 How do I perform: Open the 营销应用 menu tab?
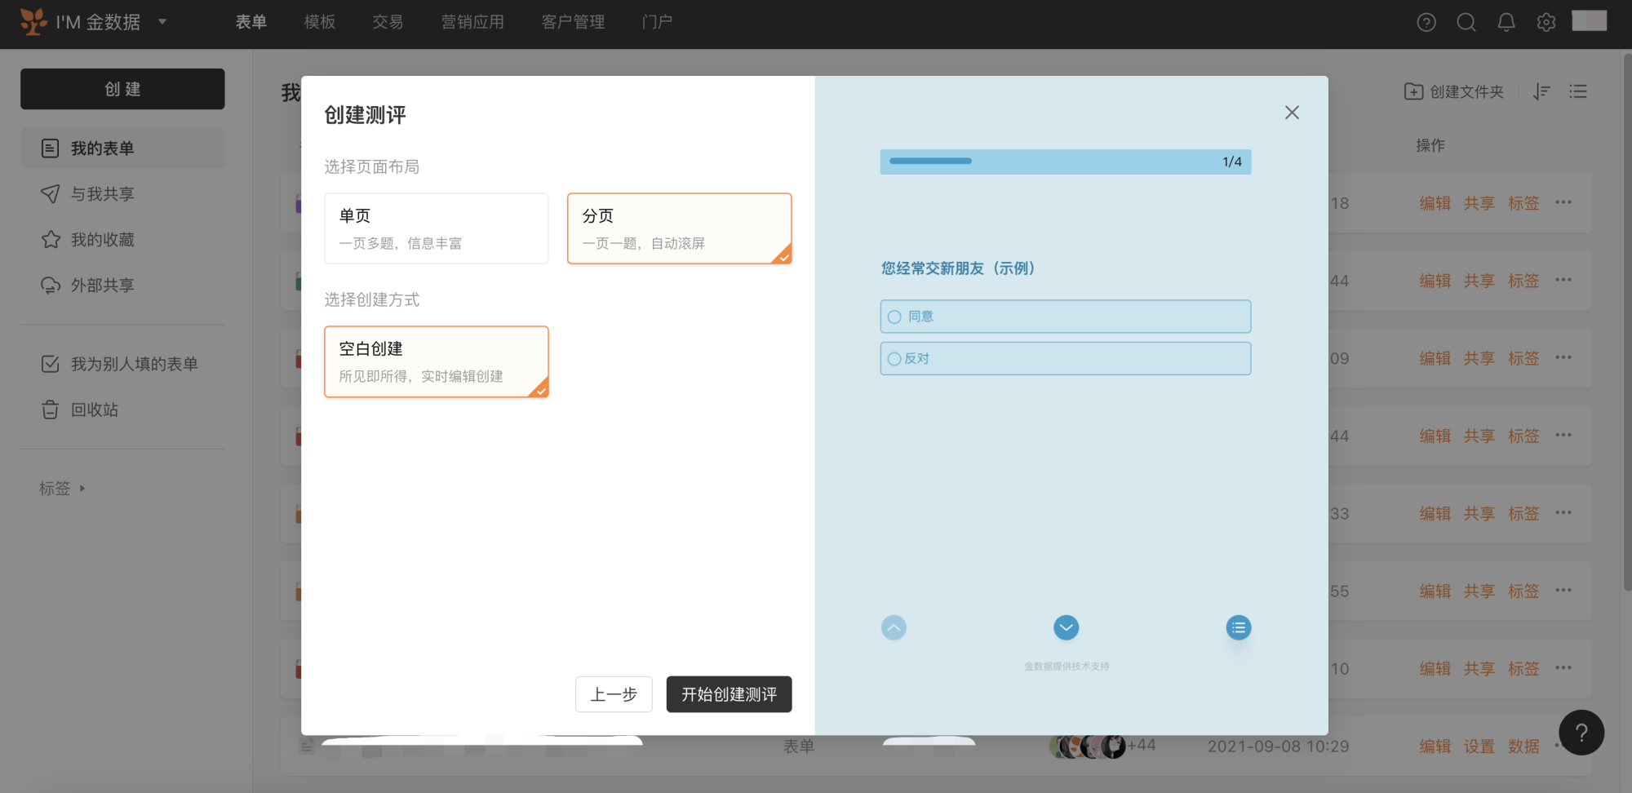[472, 22]
